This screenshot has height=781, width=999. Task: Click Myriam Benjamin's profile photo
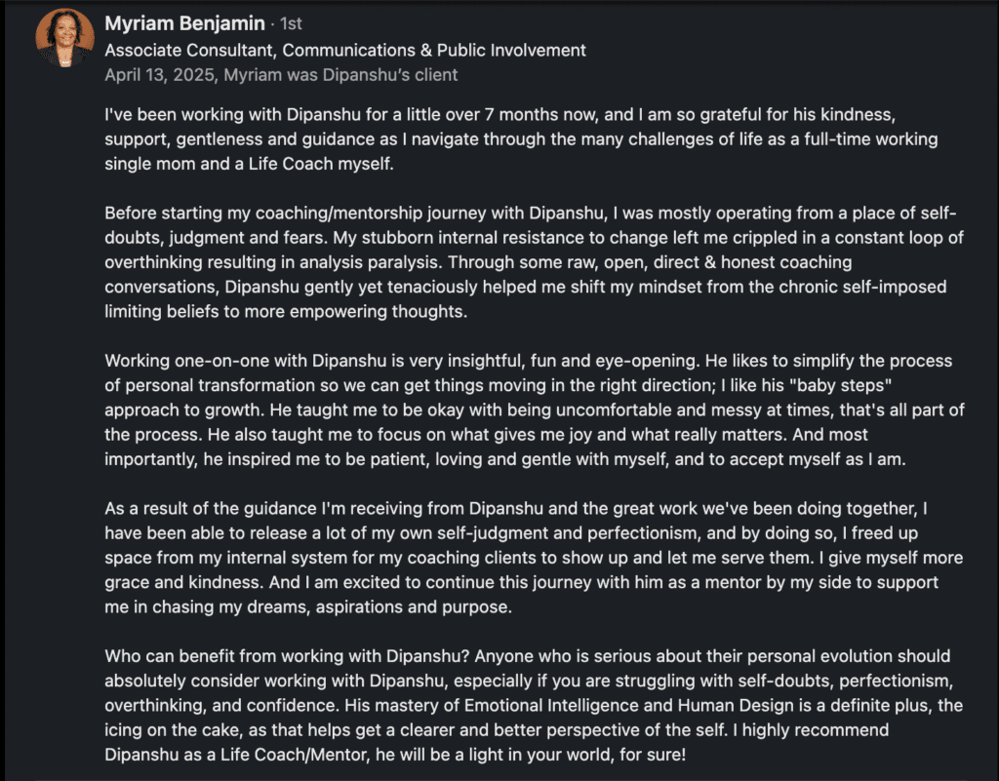click(65, 38)
